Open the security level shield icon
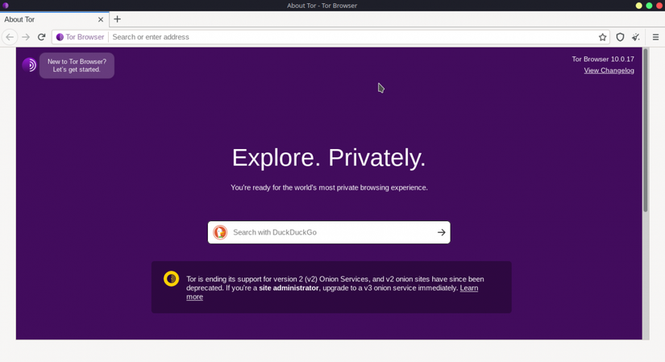Image resolution: width=665 pixels, height=362 pixels. (x=620, y=37)
